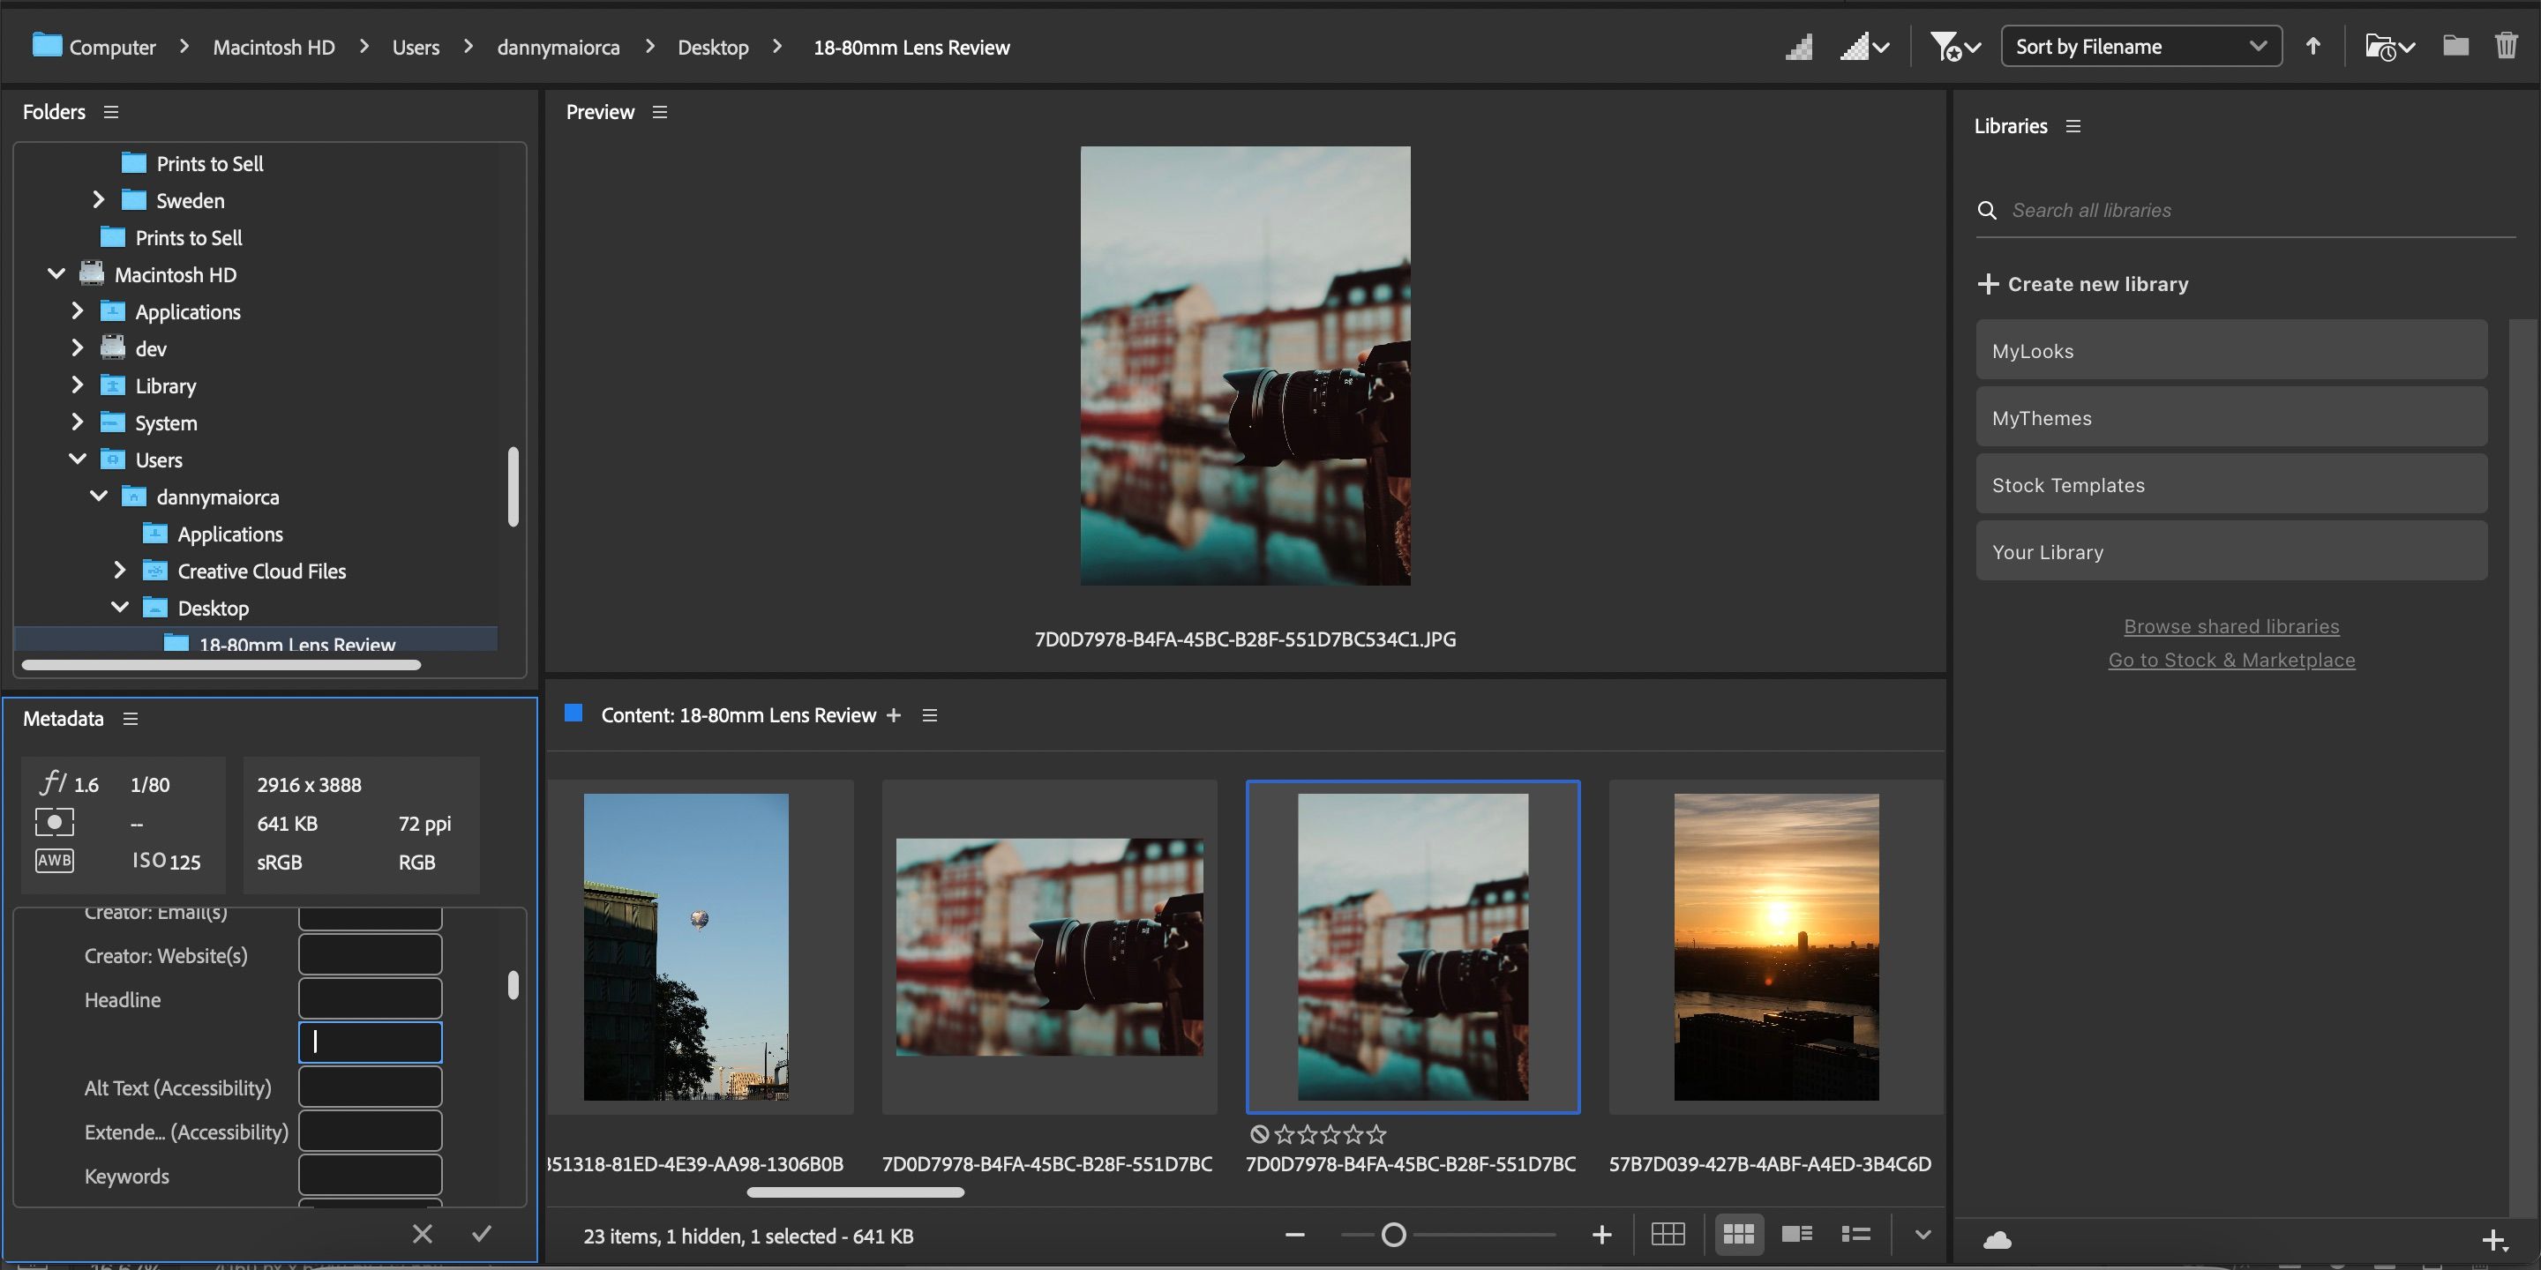Image resolution: width=2541 pixels, height=1270 pixels.
Task: Open the Metadata panel menu
Action: pyautogui.click(x=131, y=719)
